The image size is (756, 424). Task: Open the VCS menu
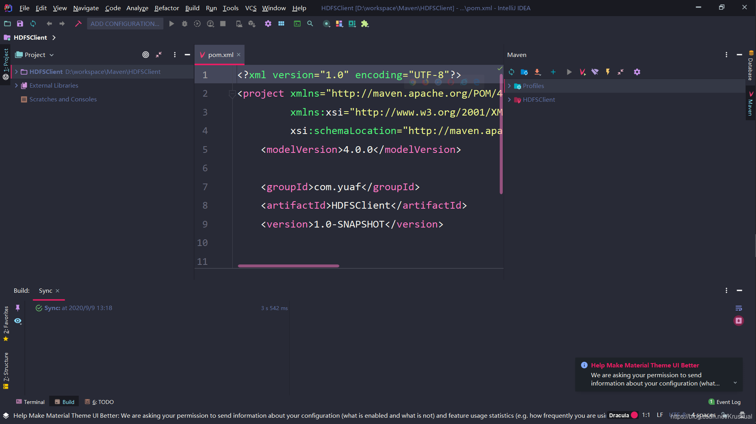tap(251, 8)
